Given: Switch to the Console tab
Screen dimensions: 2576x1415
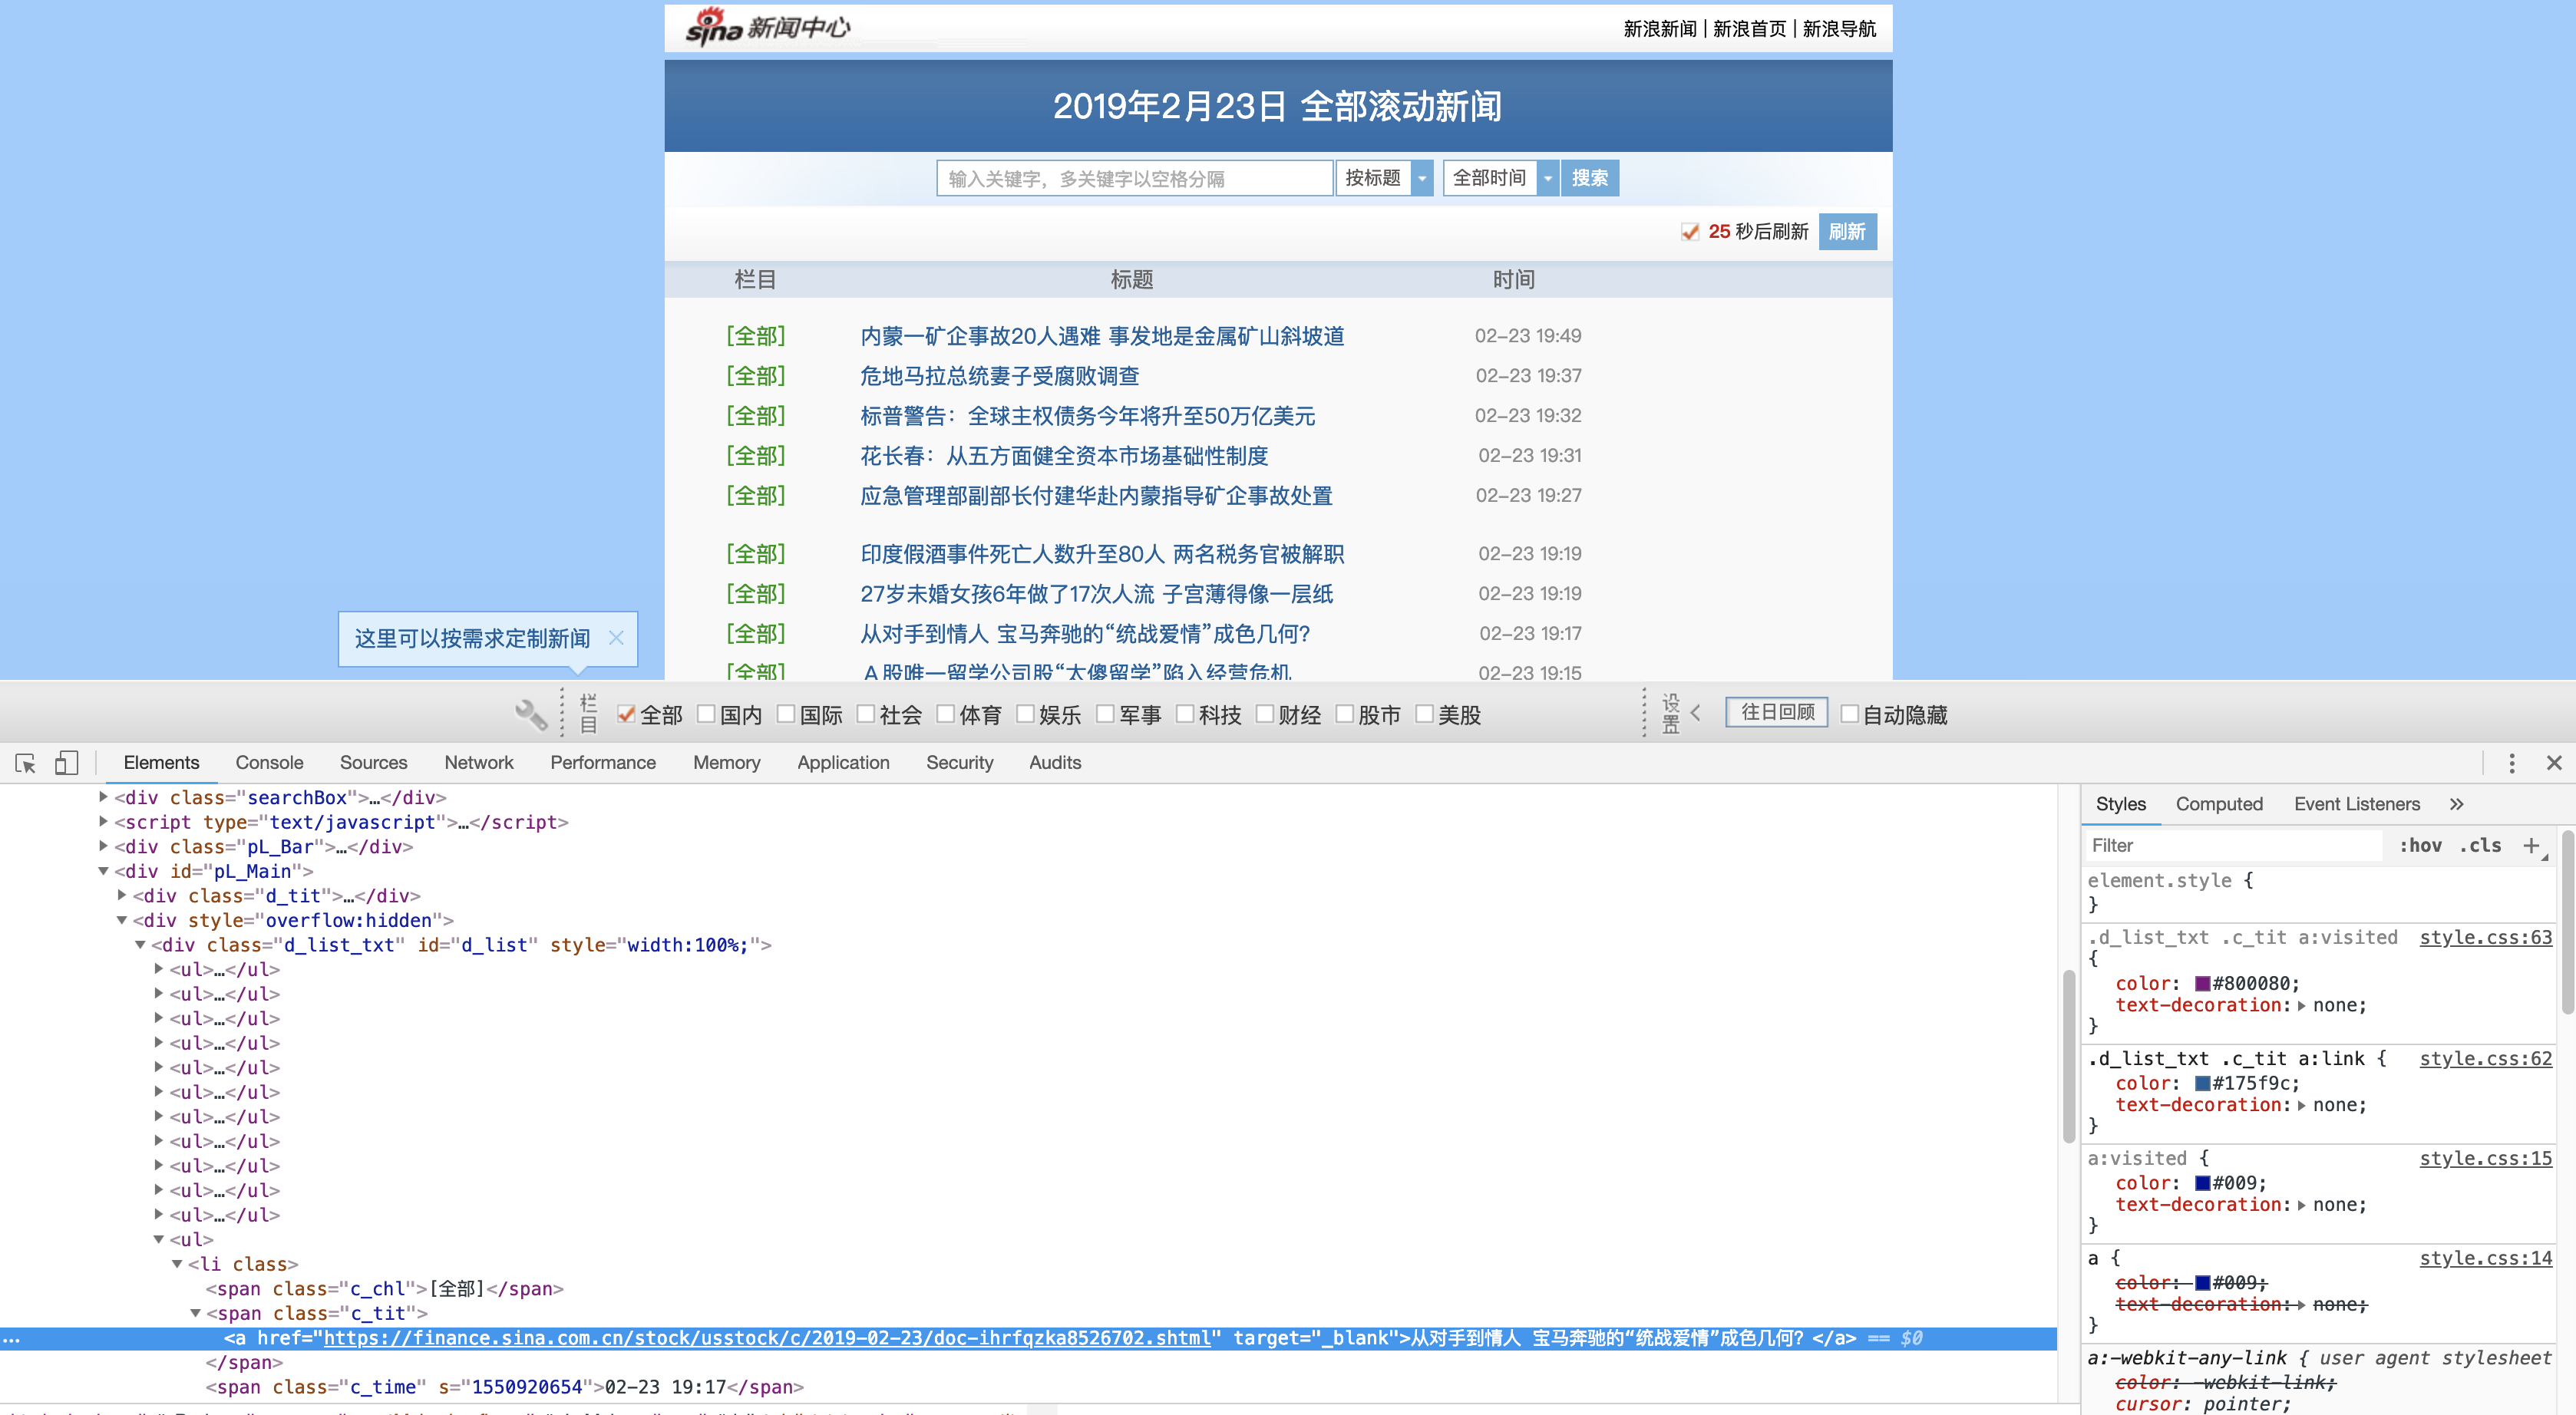Looking at the screenshot, I should click(x=268, y=762).
